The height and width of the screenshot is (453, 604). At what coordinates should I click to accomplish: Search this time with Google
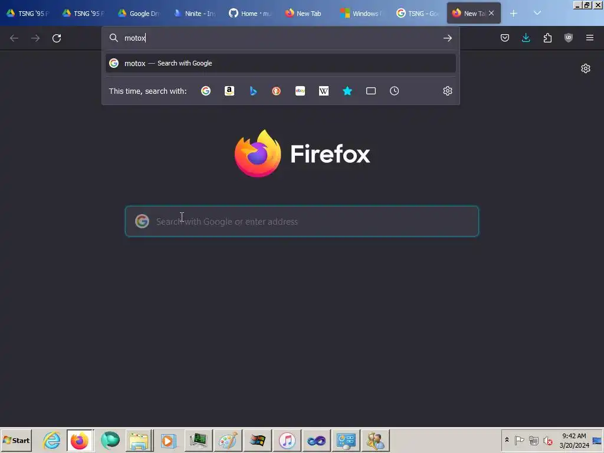(x=206, y=91)
